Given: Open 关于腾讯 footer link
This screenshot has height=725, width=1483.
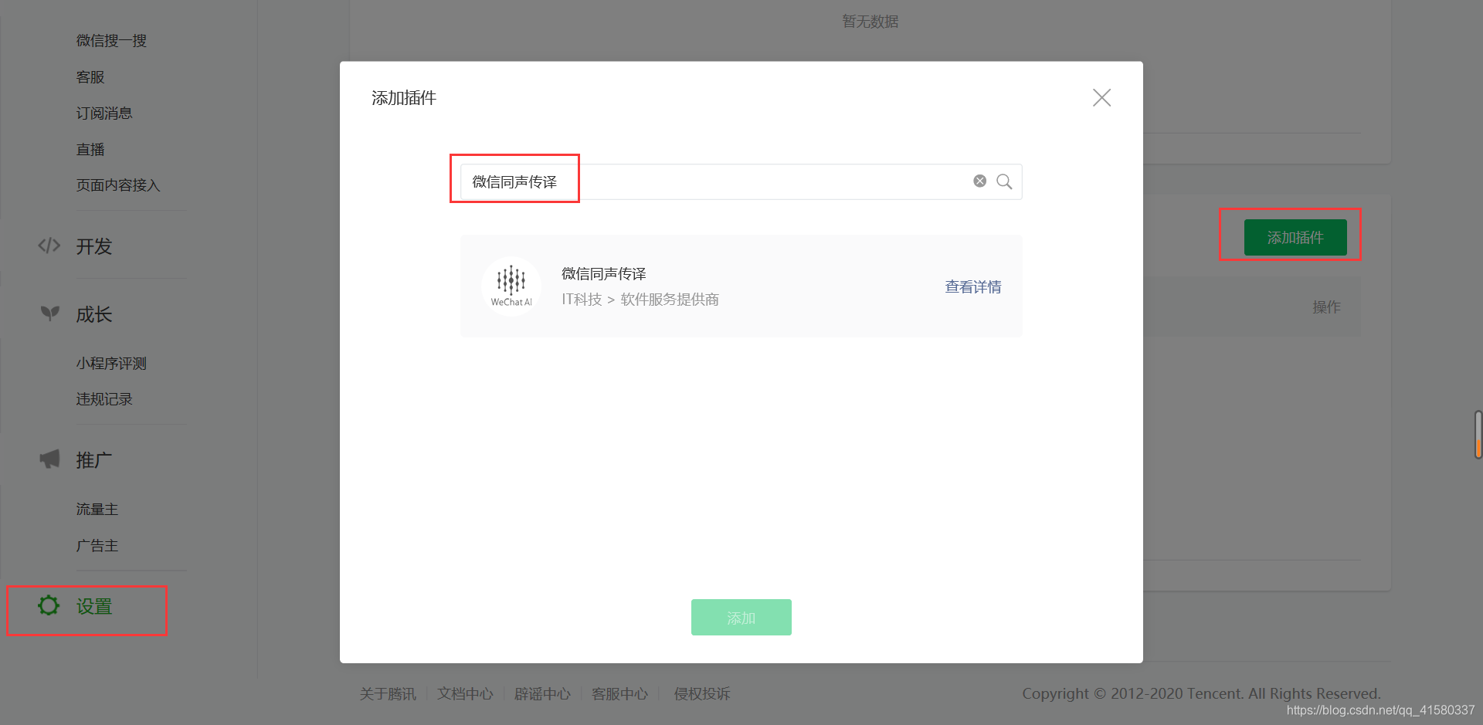Looking at the screenshot, I should pos(388,694).
